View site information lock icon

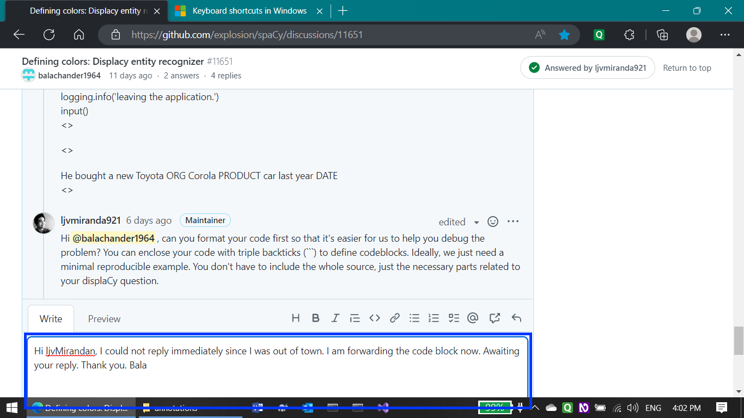pos(115,35)
